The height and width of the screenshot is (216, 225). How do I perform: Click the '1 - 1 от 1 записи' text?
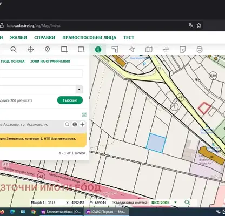(72, 153)
